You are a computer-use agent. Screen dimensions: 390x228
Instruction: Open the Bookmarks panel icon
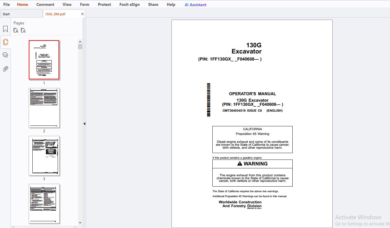click(x=5, y=29)
